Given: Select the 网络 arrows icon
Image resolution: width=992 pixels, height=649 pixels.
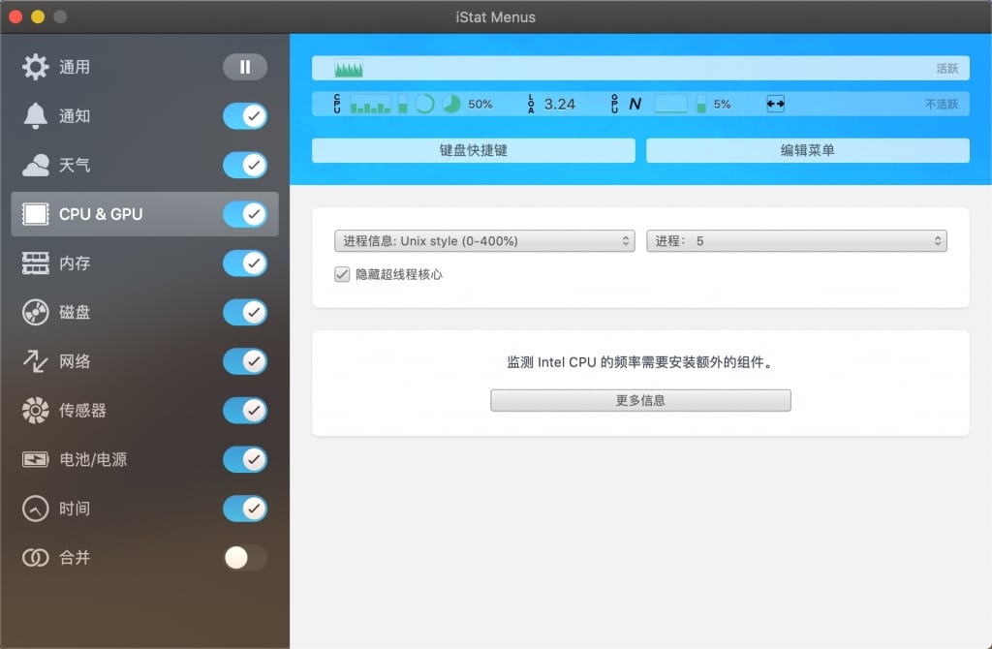Looking at the screenshot, I should point(36,361).
